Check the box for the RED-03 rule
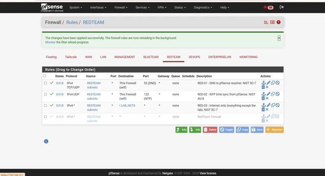Viewport: 325px width, 176px height. click(x=45, y=106)
